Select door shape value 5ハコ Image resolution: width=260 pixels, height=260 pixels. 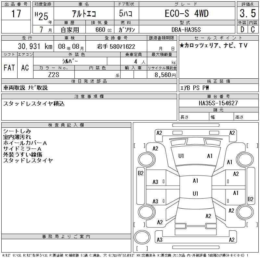pyautogui.click(x=125, y=13)
